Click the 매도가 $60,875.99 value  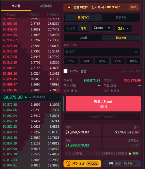(x=132, y=80)
